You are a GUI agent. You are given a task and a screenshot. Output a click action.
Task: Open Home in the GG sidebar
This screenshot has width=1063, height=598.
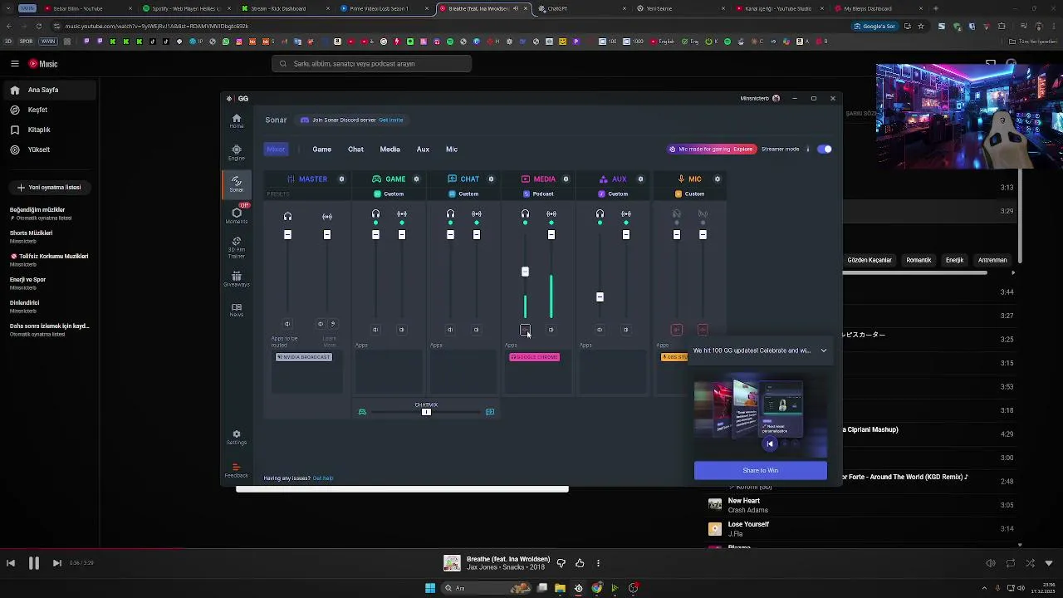coord(237,121)
